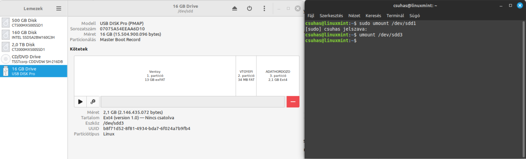526x159 pixels.
Task: Click the [sudo] csuhas jelszava line
Action: click(x=336, y=30)
